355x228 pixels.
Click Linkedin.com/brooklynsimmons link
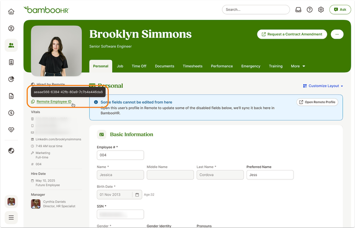[x=58, y=139]
